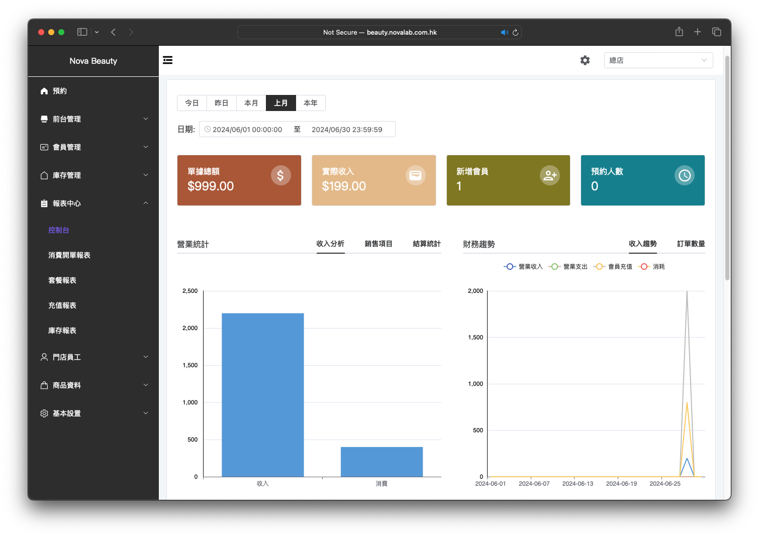The width and height of the screenshot is (759, 537).
Task: Click the Safari address bar
Action: pyautogui.click(x=379, y=32)
